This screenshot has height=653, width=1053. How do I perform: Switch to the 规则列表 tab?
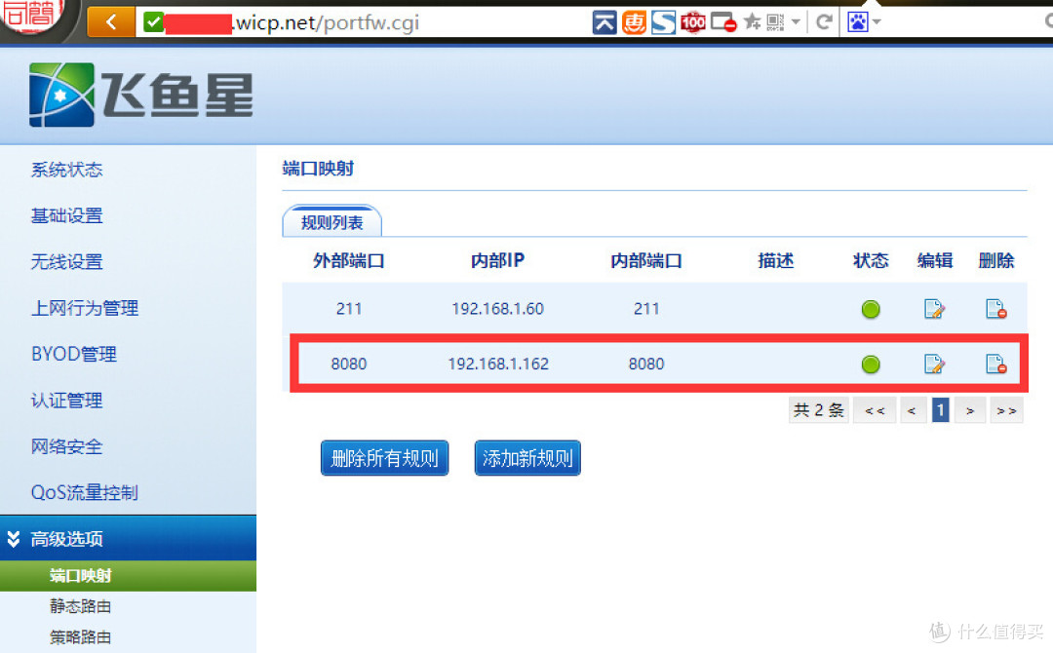[x=331, y=222]
